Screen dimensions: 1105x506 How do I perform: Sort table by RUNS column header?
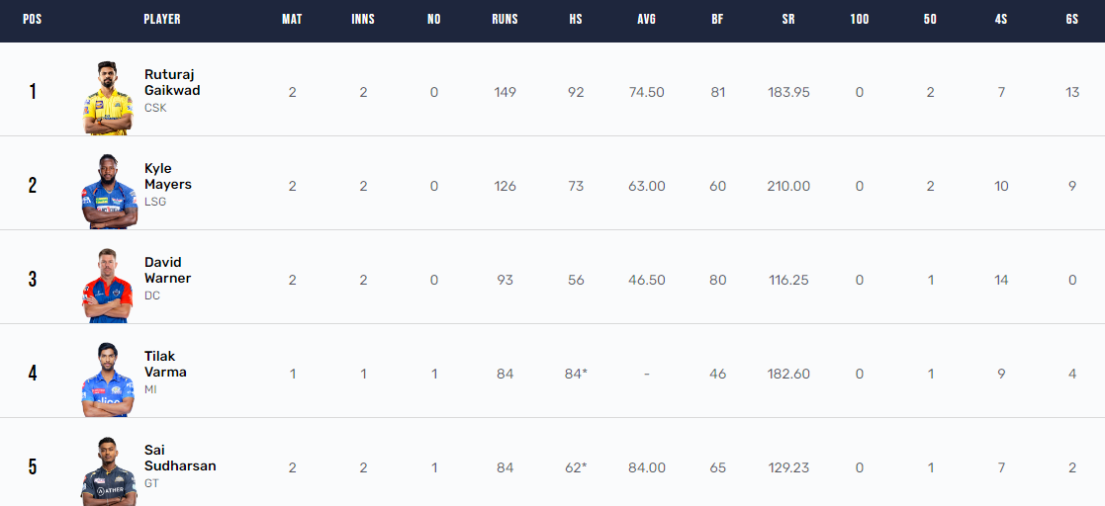coord(506,20)
